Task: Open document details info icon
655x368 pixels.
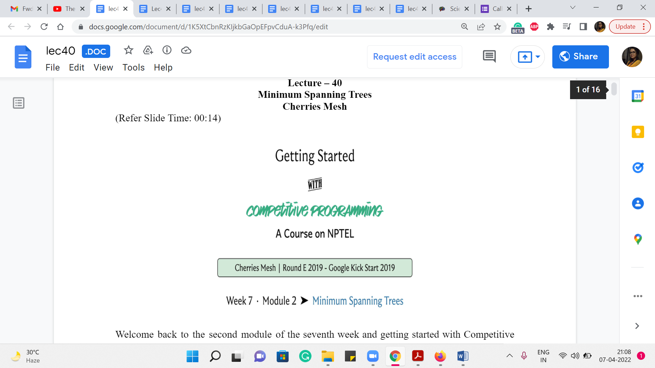Action: [167, 50]
